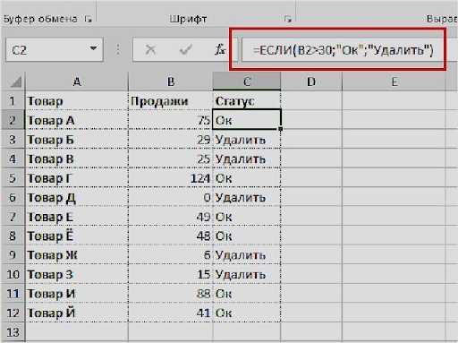Screen dimensions: 458x343
Task: Select column B header
Action: point(171,81)
